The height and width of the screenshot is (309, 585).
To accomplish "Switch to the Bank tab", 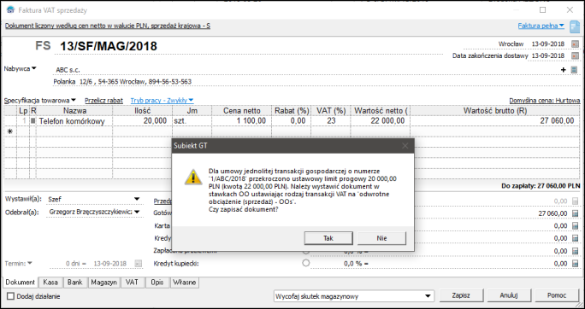I will 75,283.
